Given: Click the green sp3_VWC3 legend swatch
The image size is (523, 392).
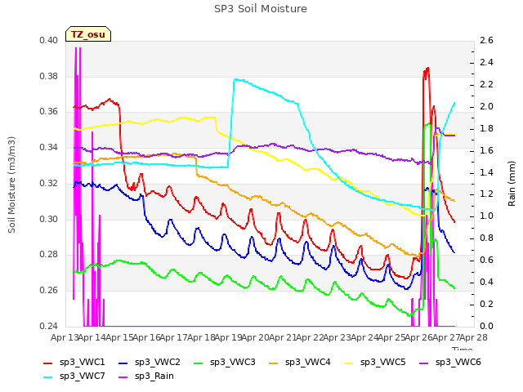Looking at the screenshot, I should 199,363.
